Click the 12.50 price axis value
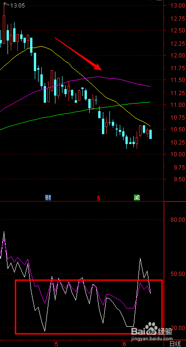Screen dimensions: 186x347 178,30
